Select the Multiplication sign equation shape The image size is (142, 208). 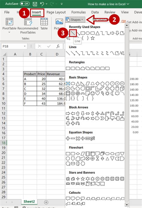pyautogui.click(x=78, y=138)
